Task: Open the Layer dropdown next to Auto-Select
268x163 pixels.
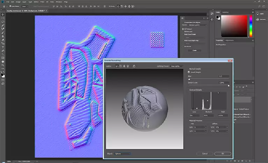Action: (x=25, y=6)
